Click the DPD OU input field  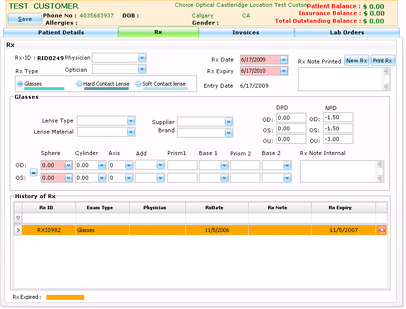[291, 139]
